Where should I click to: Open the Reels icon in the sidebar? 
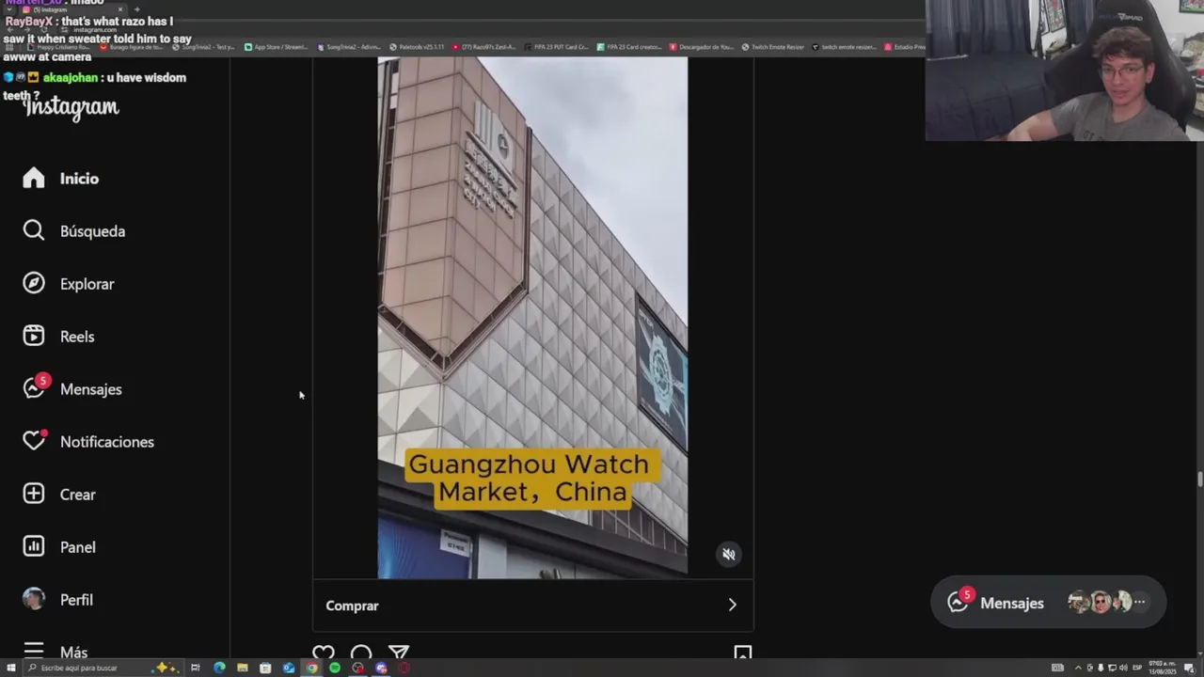pyautogui.click(x=34, y=337)
